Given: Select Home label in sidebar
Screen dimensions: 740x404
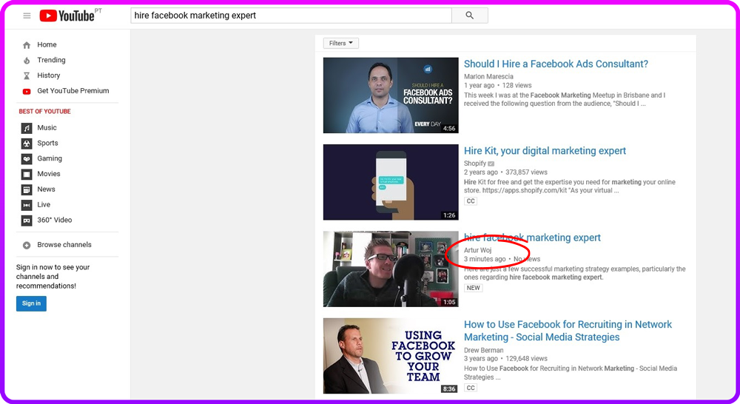Looking at the screenshot, I should click(x=47, y=44).
